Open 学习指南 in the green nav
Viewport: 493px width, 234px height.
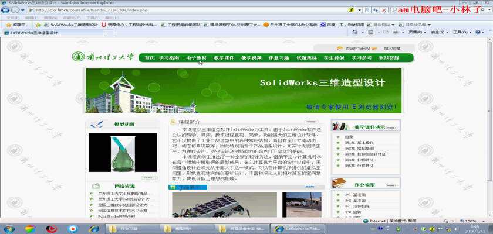169,58
